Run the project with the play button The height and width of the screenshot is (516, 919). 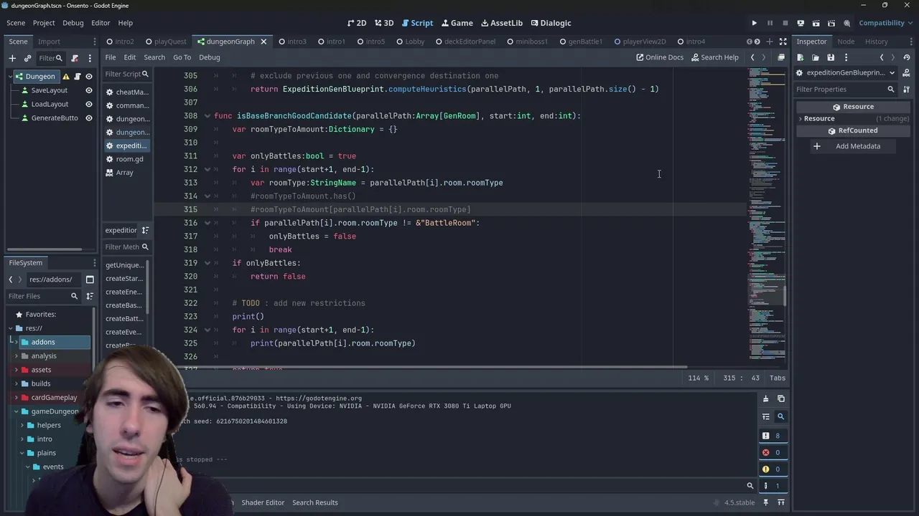click(x=754, y=23)
